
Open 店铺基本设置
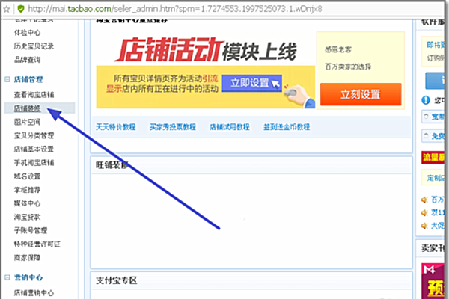coord(34,149)
